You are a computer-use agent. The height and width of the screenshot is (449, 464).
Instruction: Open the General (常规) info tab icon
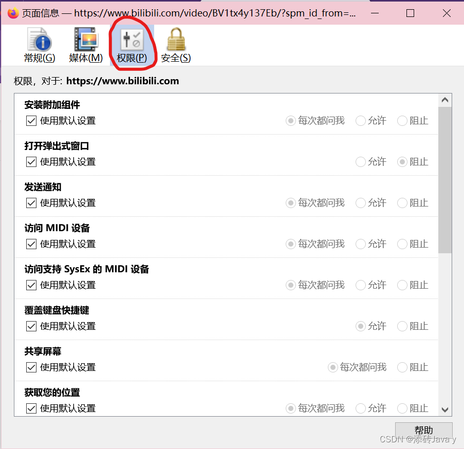coord(40,45)
